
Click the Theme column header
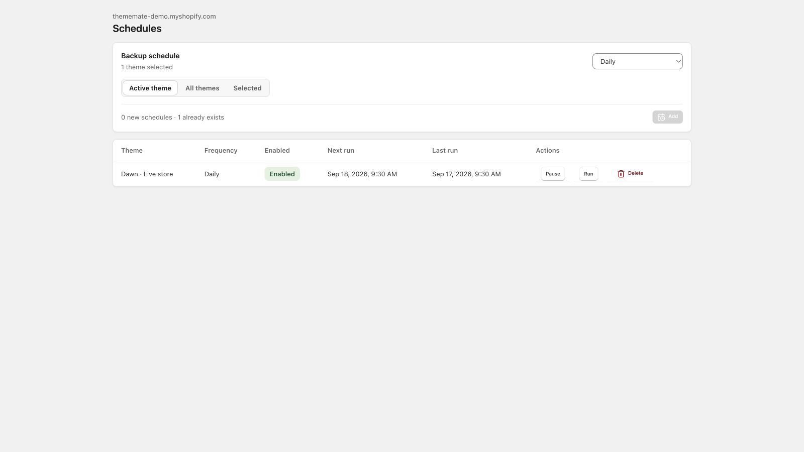[x=132, y=151]
